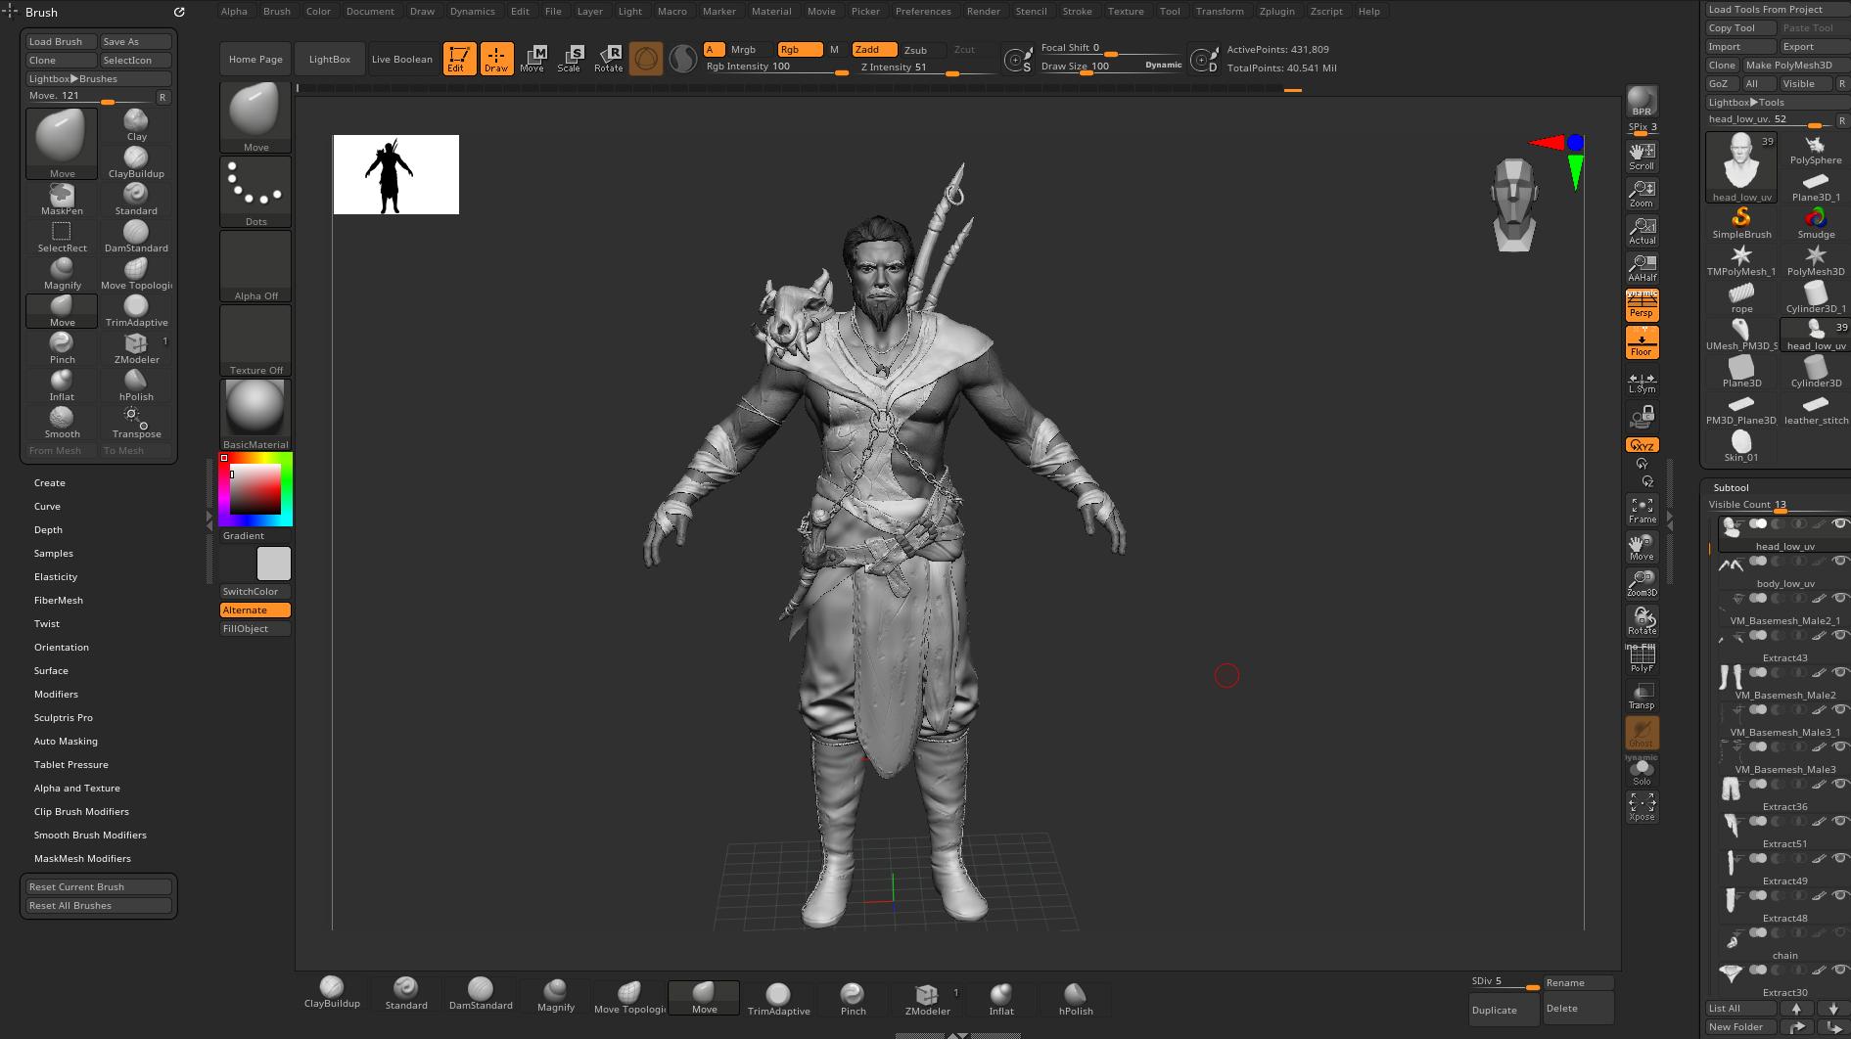Click the Actual size icon

pos(1642,230)
